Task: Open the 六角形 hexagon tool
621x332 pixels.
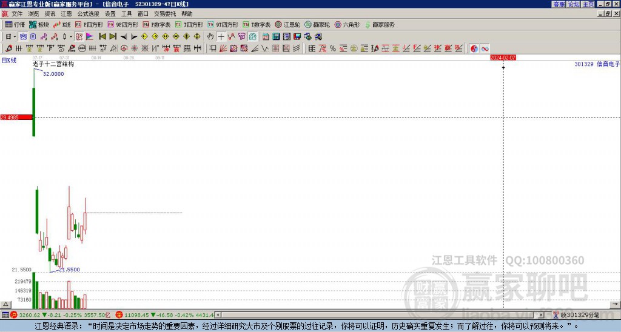Action: pyautogui.click(x=347, y=24)
